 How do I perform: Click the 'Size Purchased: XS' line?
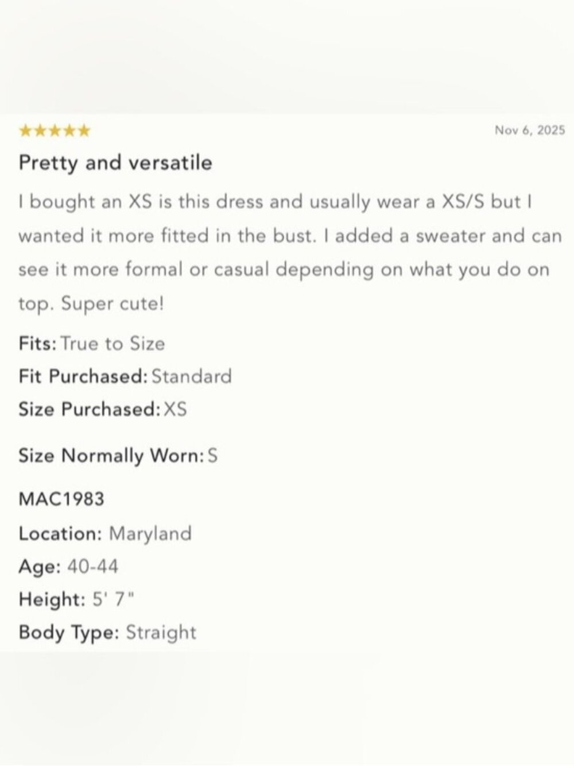pyautogui.click(x=103, y=409)
